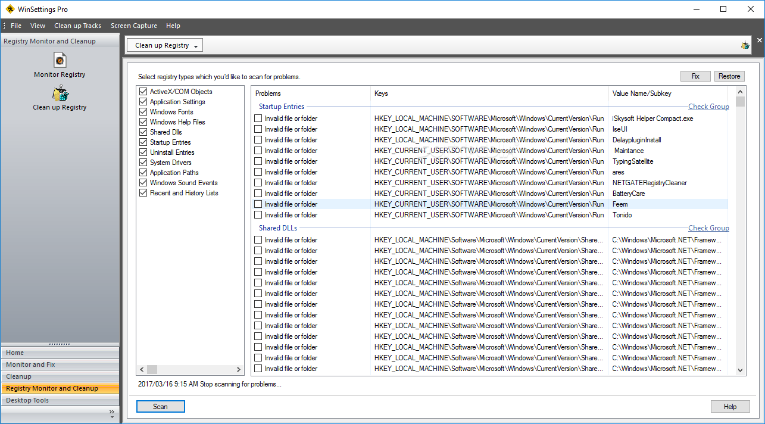This screenshot has width=765, height=424.
Task: Click Check Group for Startup Entries
Action: pyautogui.click(x=708, y=107)
